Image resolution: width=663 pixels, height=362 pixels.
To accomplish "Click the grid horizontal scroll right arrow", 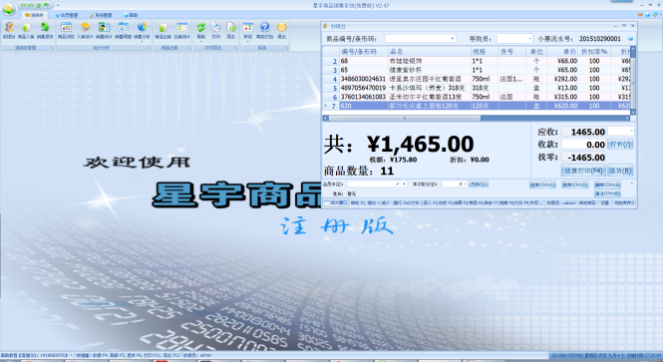I will (627, 118).
